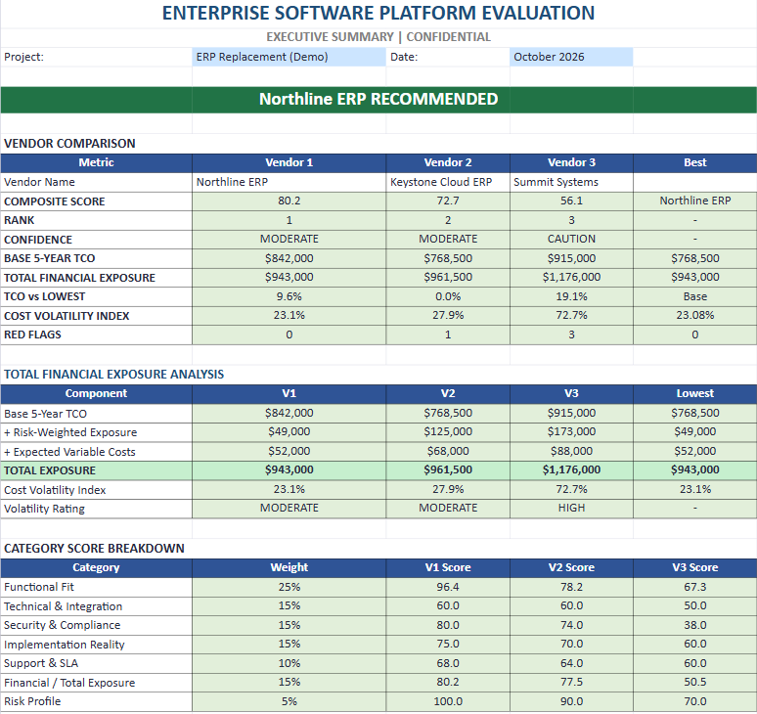Click the 100.0 Risk Profile score
757x714 pixels.
(448, 701)
